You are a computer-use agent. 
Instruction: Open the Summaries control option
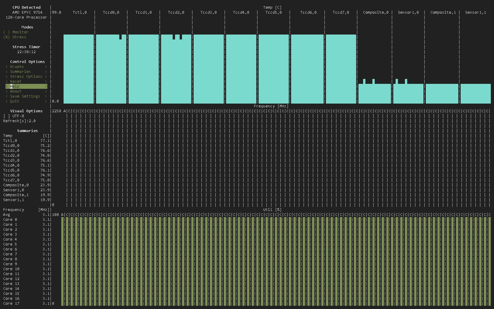pyautogui.click(x=26, y=72)
